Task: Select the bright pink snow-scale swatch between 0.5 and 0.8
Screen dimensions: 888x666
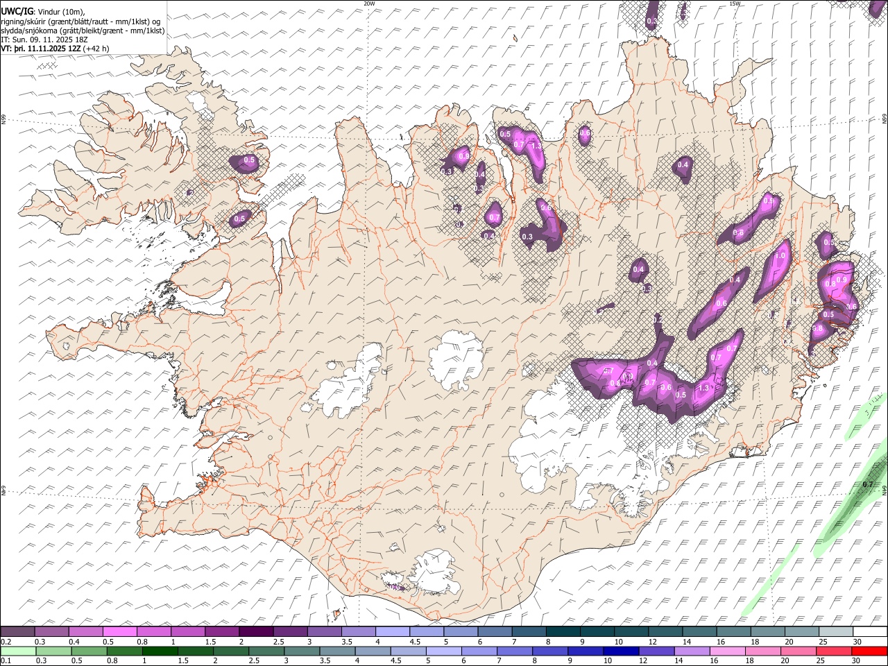Action: pyautogui.click(x=119, y=632)
